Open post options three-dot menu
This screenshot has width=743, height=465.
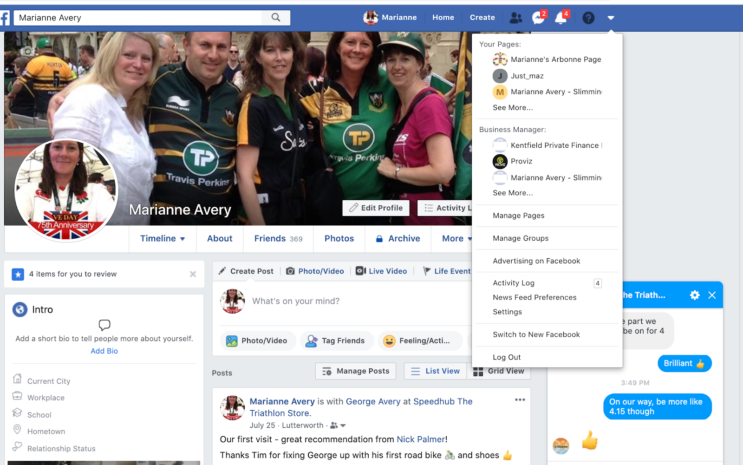(520, 400)
